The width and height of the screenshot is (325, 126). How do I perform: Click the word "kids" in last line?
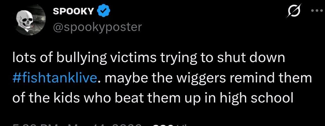(64, 98)
